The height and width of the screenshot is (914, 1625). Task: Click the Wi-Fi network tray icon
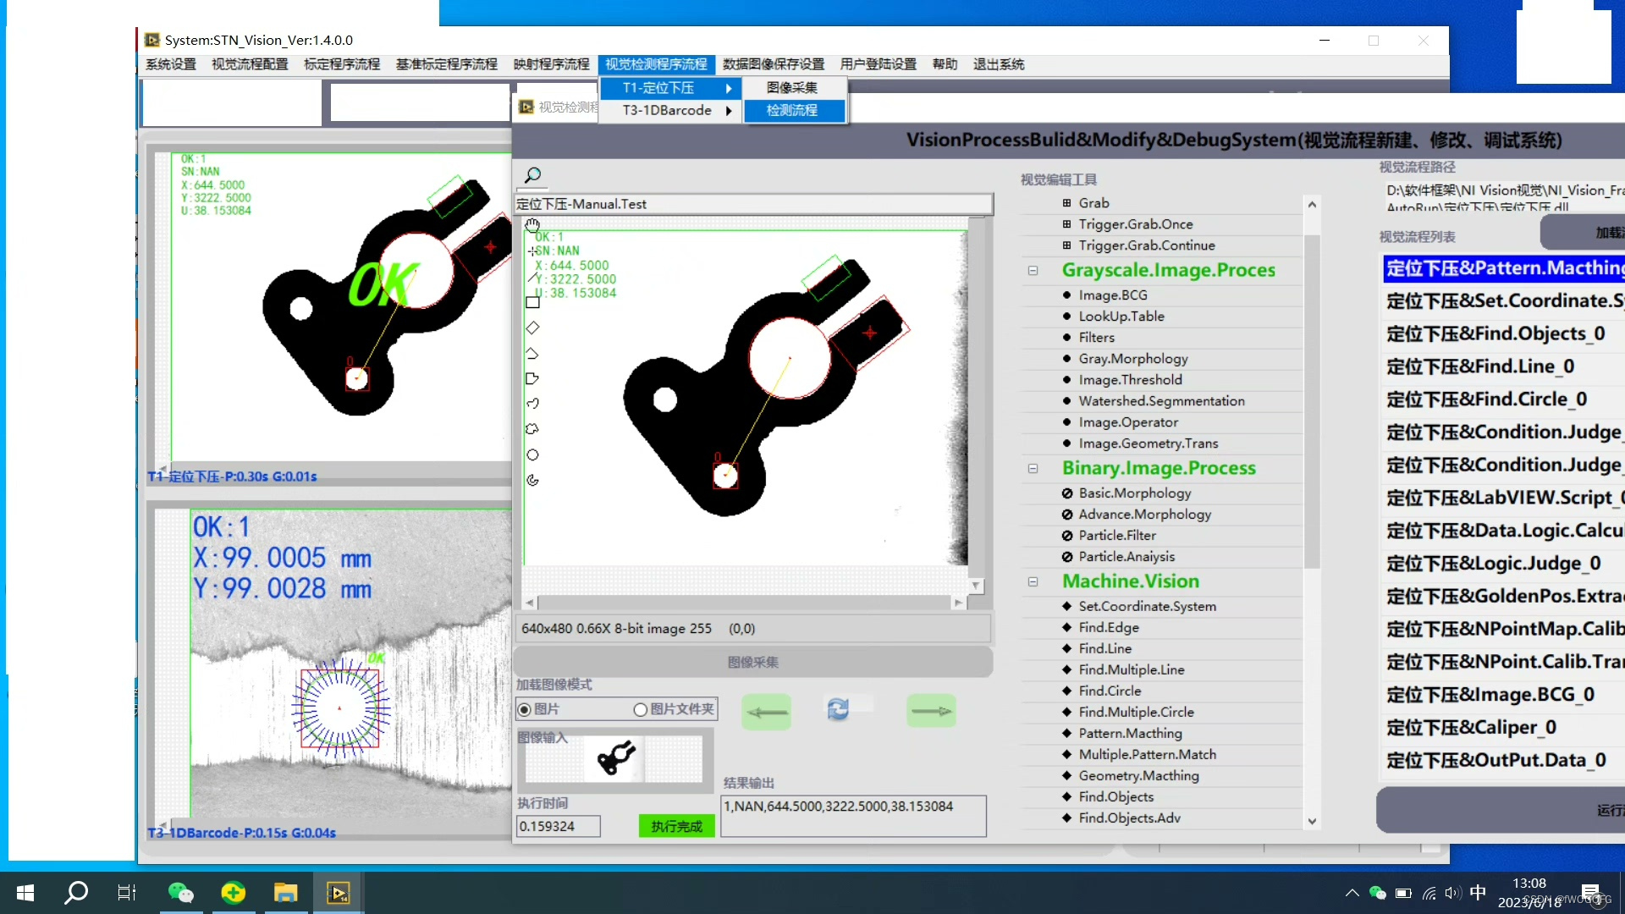pos(1429,893)
